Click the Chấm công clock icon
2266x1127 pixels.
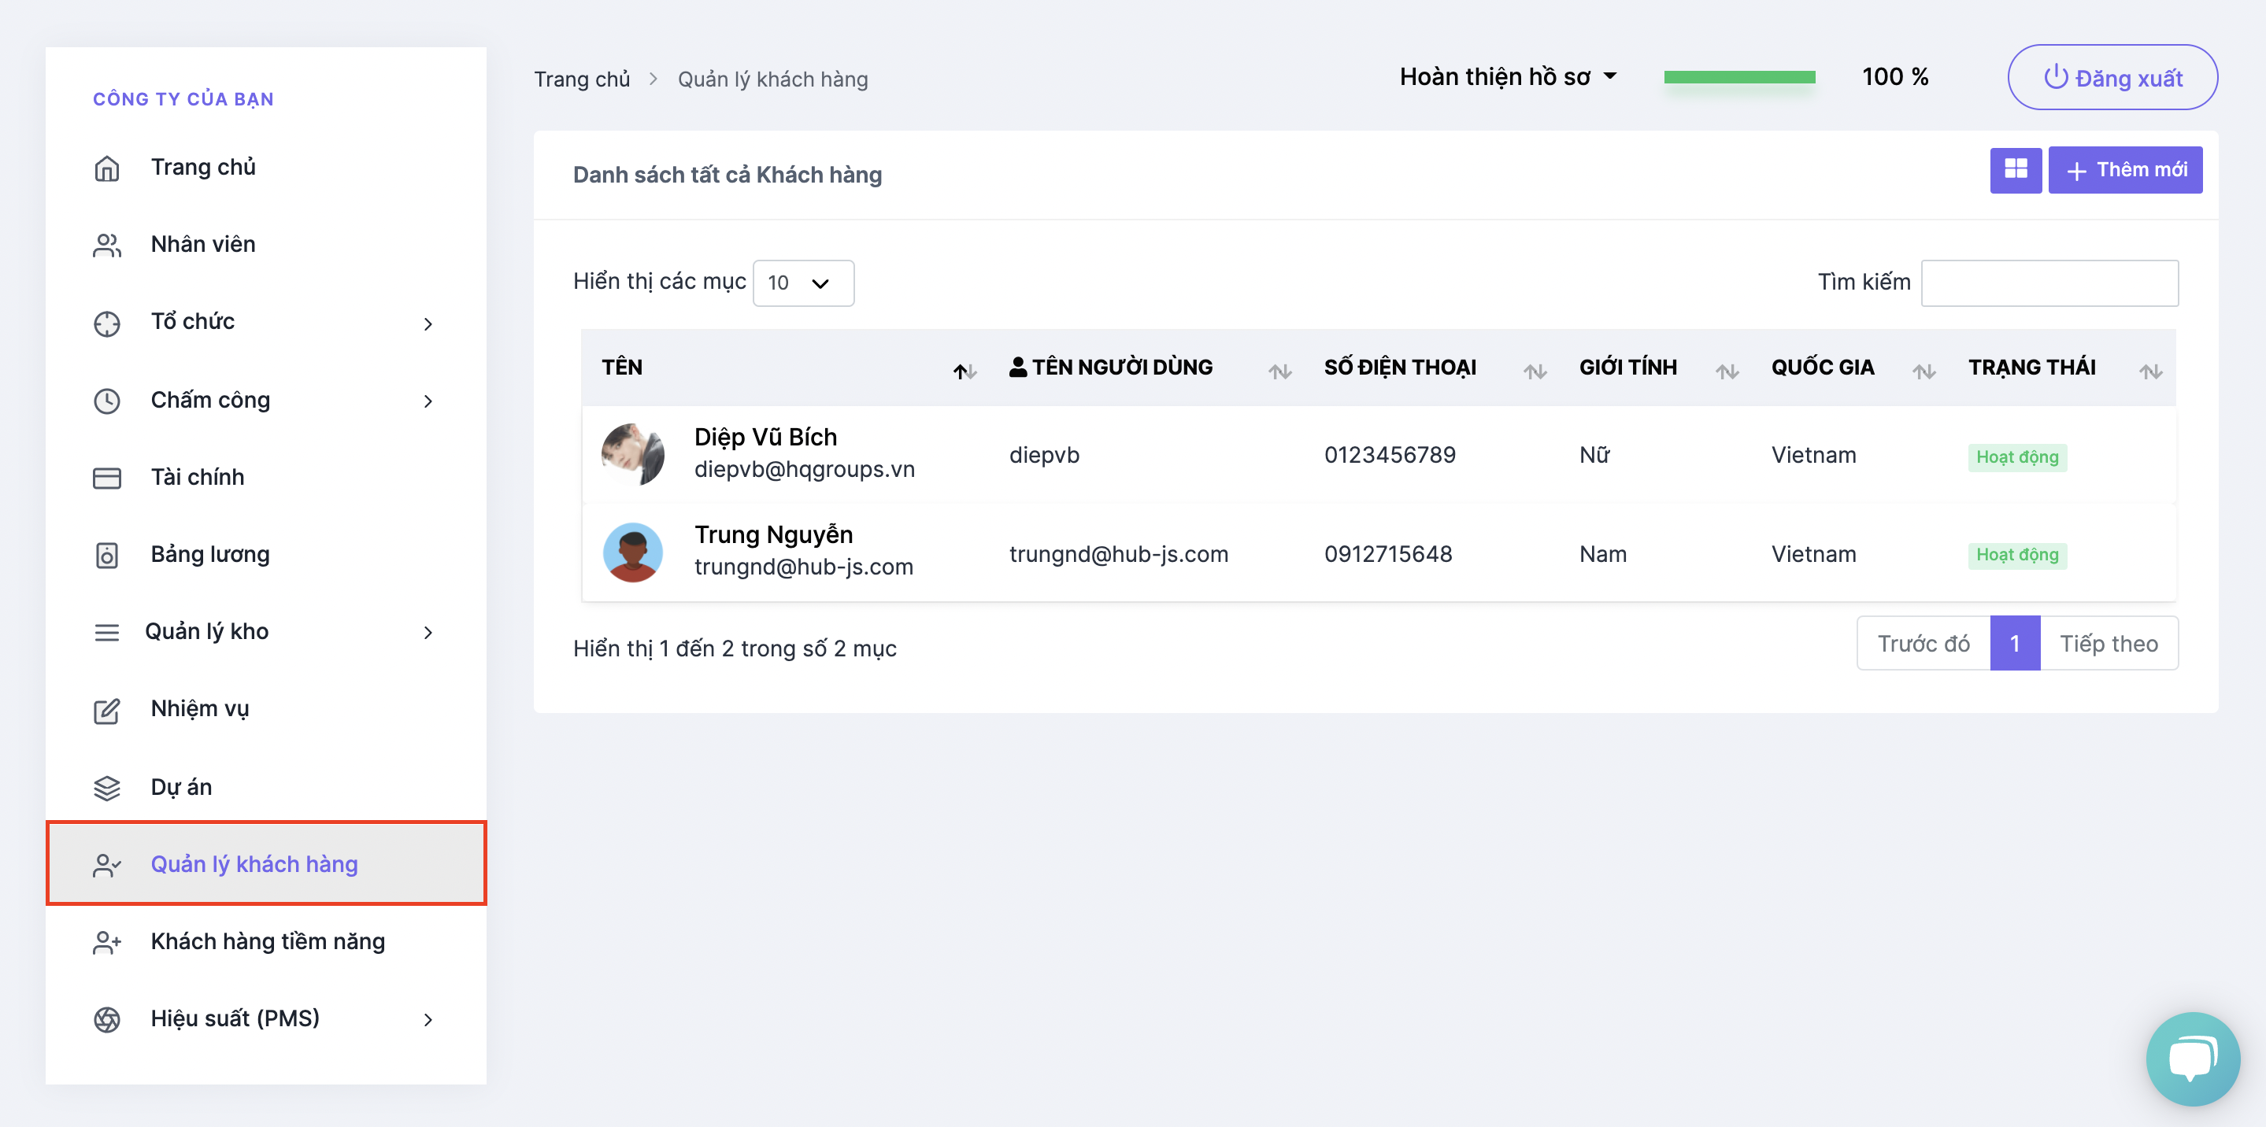click(106, 401)
